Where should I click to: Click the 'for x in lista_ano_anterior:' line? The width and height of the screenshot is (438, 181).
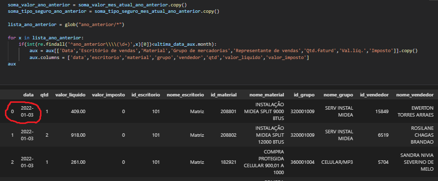pos(45,37)
